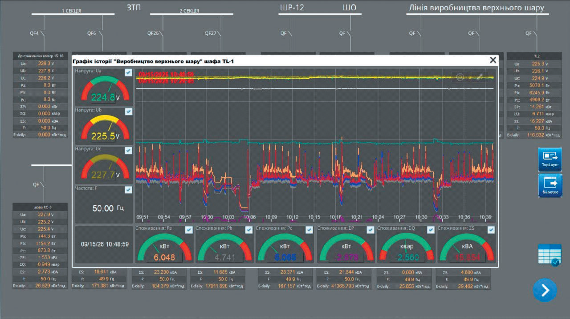This screenshot has width=570, height=319.
Task: Click the Ub voltage gauge 225.5 V
Action: pyautogui.click(x=105, y=128)
